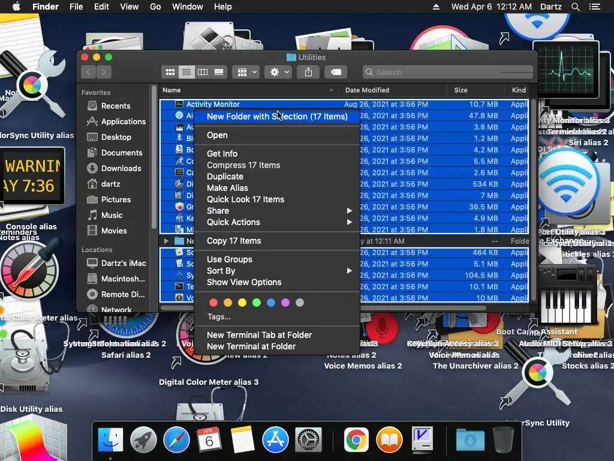Choose Make Alias from context menu
614x461 pixels.
coord(277,188)
